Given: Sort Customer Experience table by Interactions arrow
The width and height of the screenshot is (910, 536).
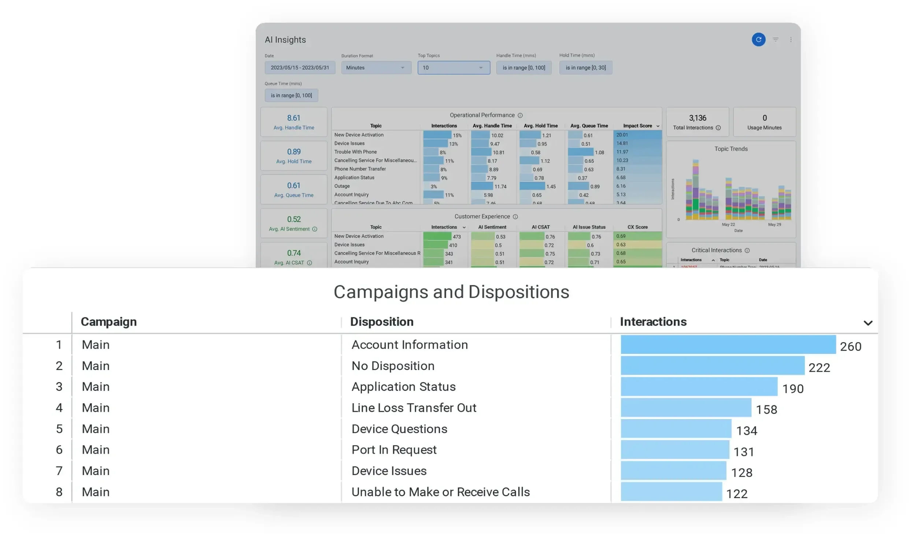Looking at the screenshot, I should 464,227.
